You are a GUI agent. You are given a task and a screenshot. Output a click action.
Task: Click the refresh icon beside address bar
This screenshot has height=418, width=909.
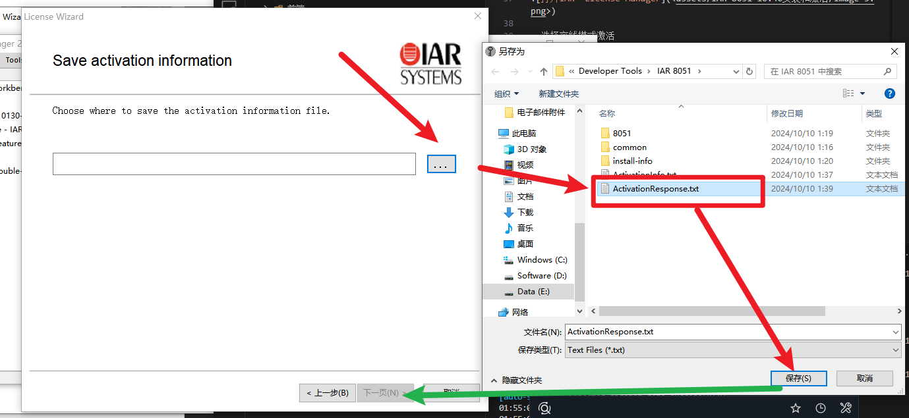coord(749,71)
